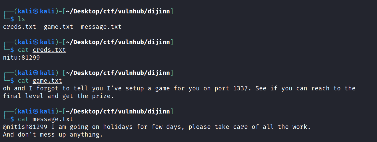The image size is (377, 142).
Task: Click the nitu:81299 credentials line
Action: coord(21,58)
